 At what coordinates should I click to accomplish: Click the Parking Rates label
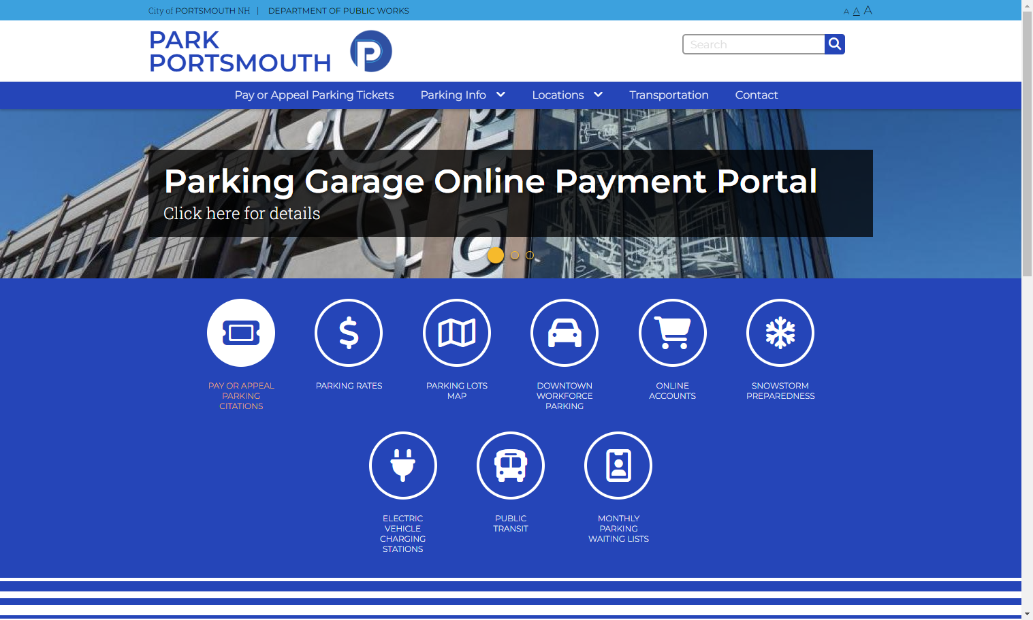pyautogui.click(x=349, y=386)
